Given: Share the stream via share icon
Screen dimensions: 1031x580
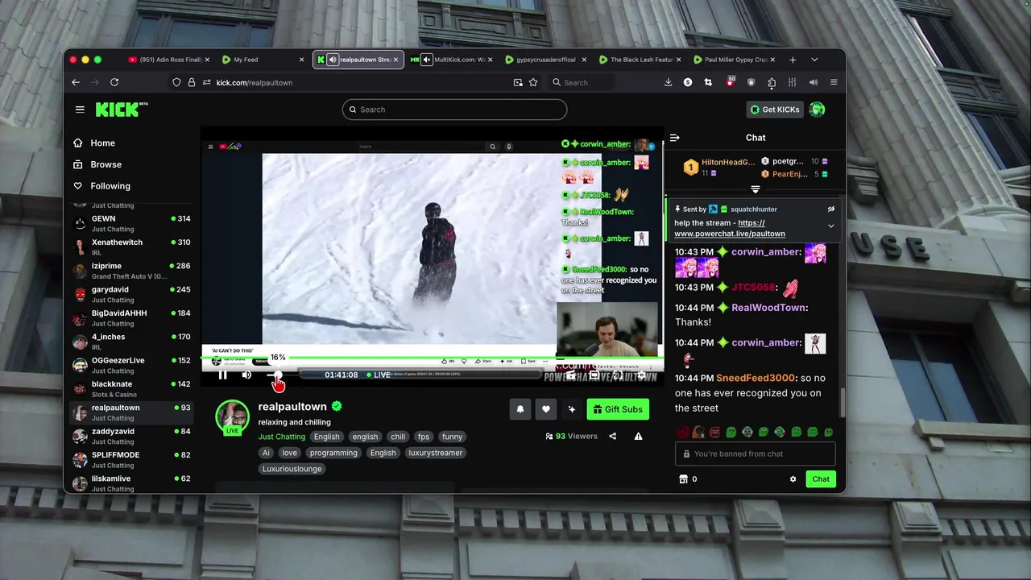Looking at the screenshot, I should click(612, 437).
